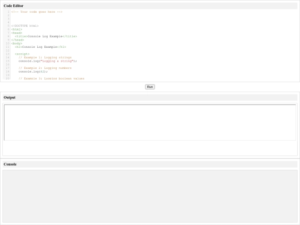Screen dimensions: 300x225
Task: Click the 'Your code goes here' comment line
Action: point(37,12)
